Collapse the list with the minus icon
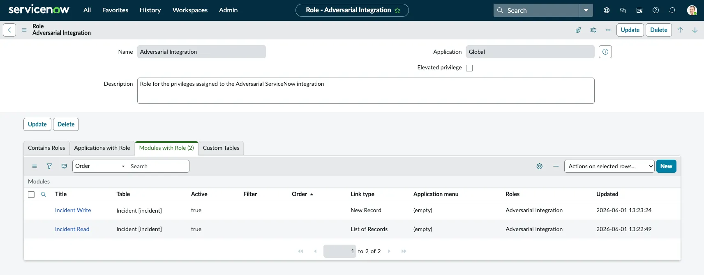The image size is (704, 275). coord(556,166)
